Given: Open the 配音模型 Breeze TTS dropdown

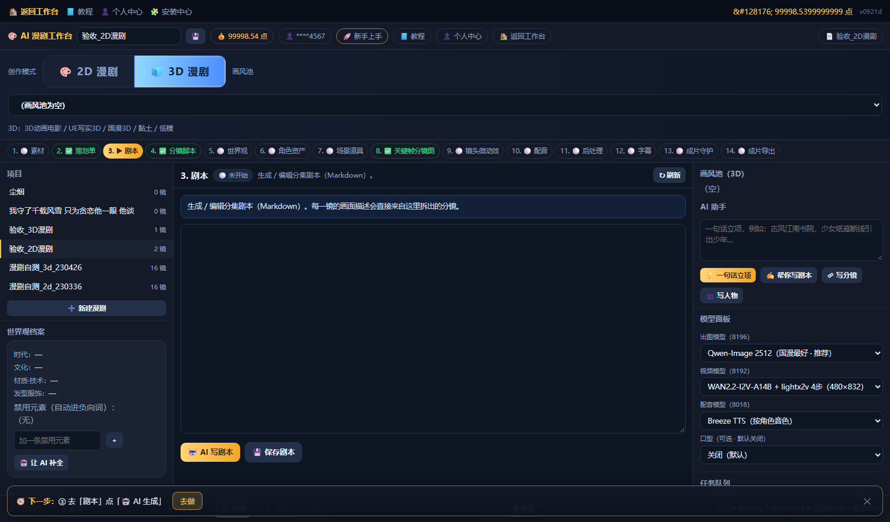Looking at the screenshot, I should tap(791, 421).
